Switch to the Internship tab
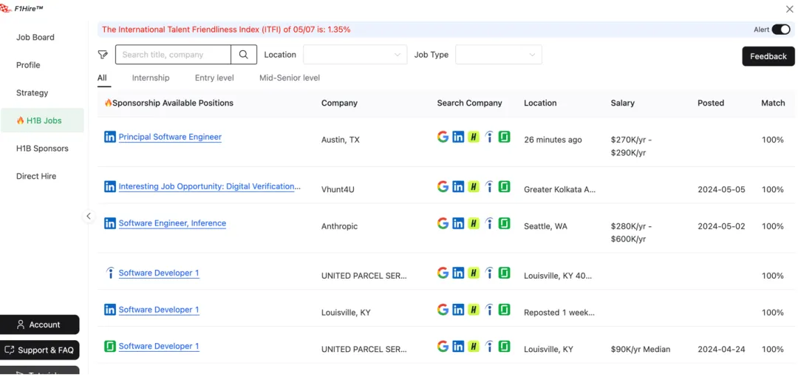Viewport: 798px width, 377px height. pyautogui.click(x=151, y=78)
